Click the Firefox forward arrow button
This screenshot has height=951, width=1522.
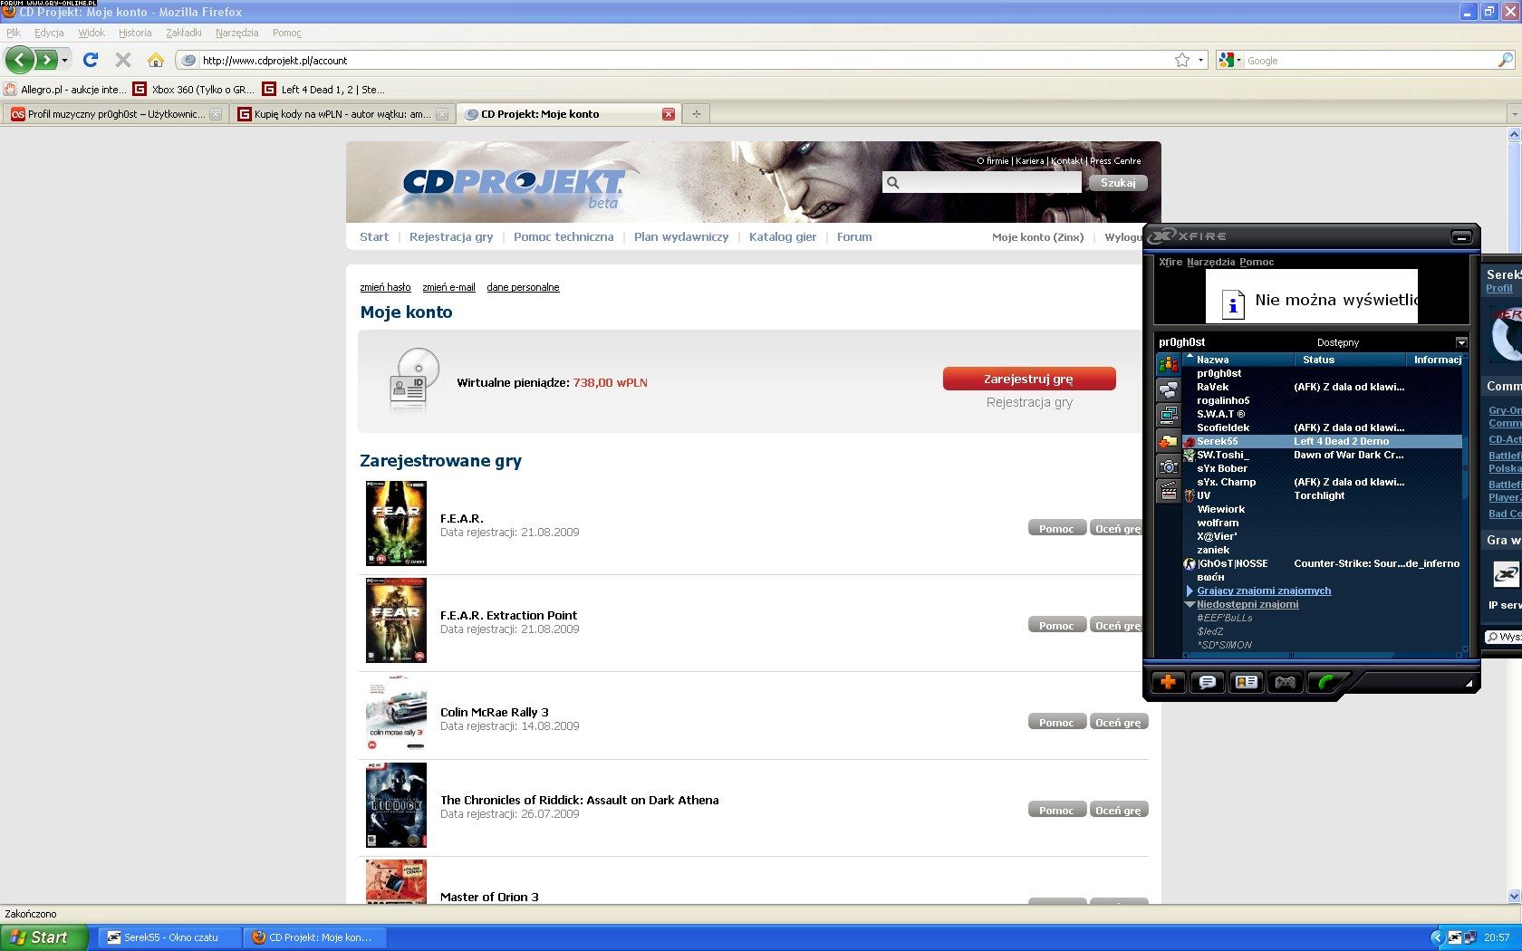pos(45,60)
